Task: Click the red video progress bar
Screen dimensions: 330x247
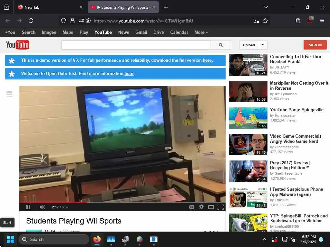Action: pos(53,202)
